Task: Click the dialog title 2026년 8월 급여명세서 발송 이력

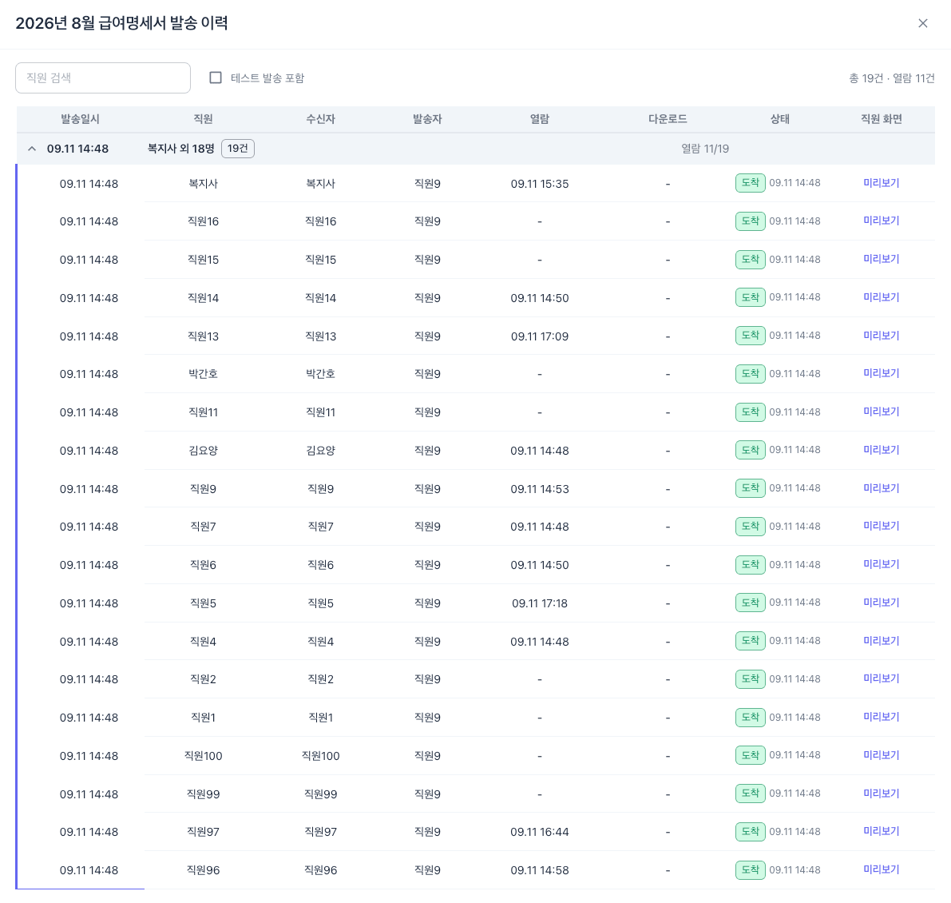Action: click(x=121, y=23)
